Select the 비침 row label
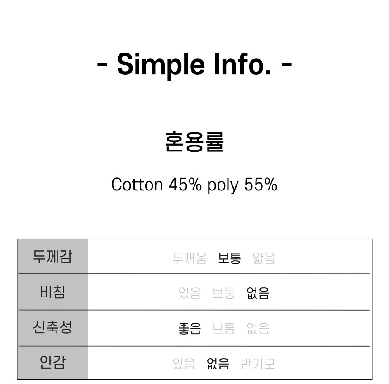 pyautogui.click(x=52, y=292)
